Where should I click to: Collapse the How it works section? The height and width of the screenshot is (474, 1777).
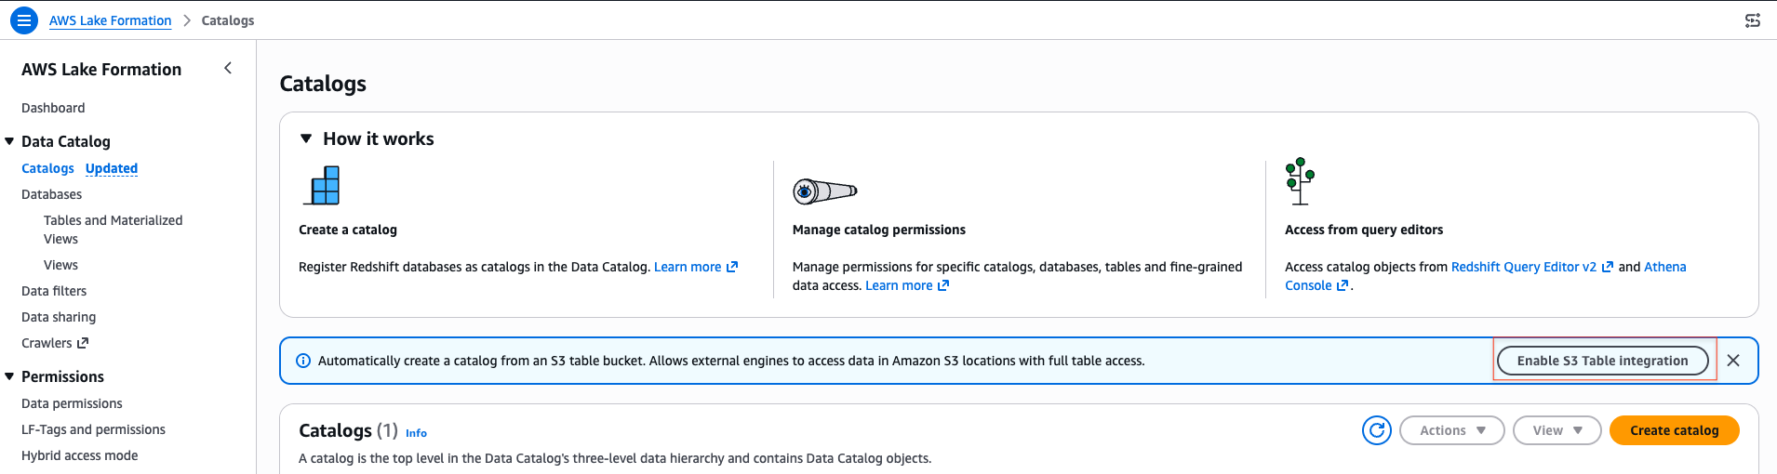pos(306,138)
